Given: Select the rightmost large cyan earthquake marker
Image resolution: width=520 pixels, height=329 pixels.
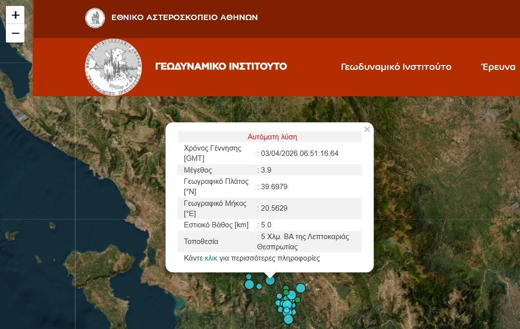Looking at the screenshot, I should click(301, 288).
